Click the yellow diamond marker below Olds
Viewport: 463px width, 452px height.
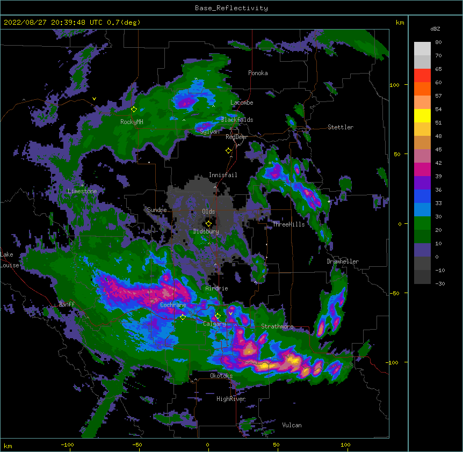pyautogui.click(x=208, y=224)
